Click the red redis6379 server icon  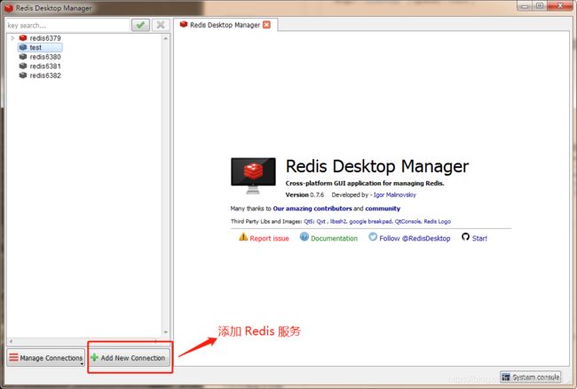(x=23, y=38)
